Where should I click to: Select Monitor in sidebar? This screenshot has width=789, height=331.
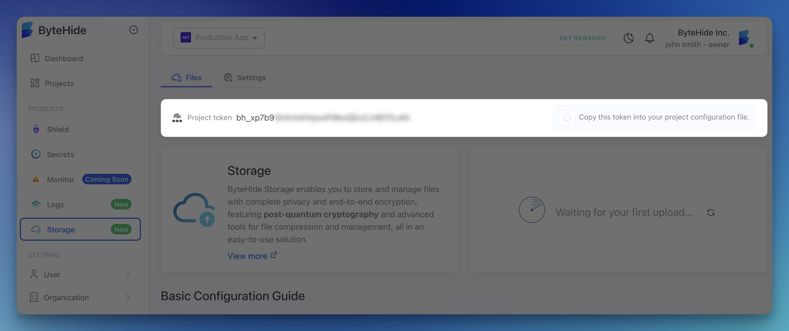coord(60,180)
